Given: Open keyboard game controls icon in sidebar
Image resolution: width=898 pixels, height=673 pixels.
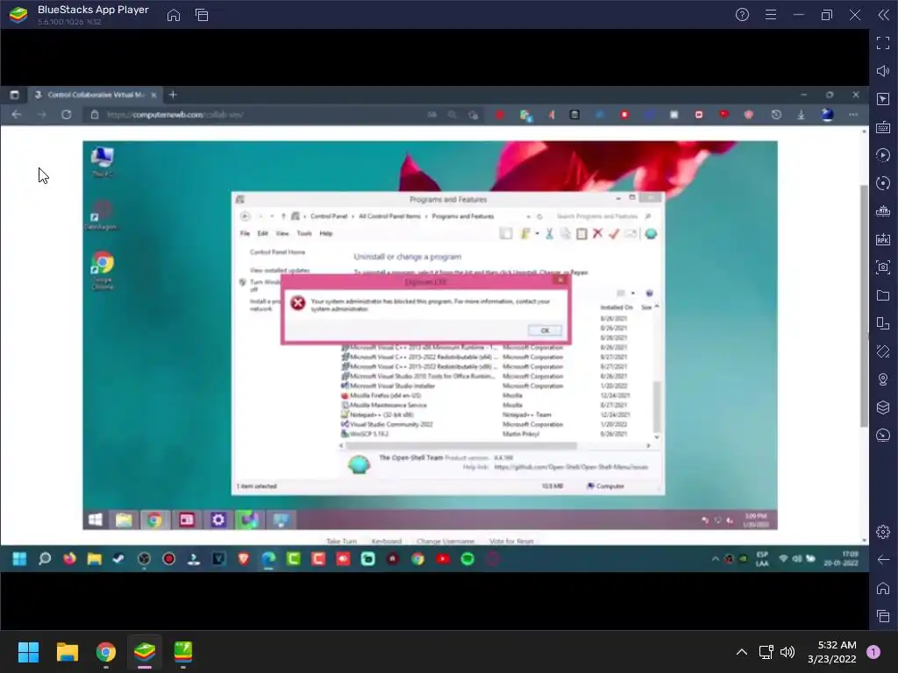Looking at the screenshot, I should coord(882,127).
